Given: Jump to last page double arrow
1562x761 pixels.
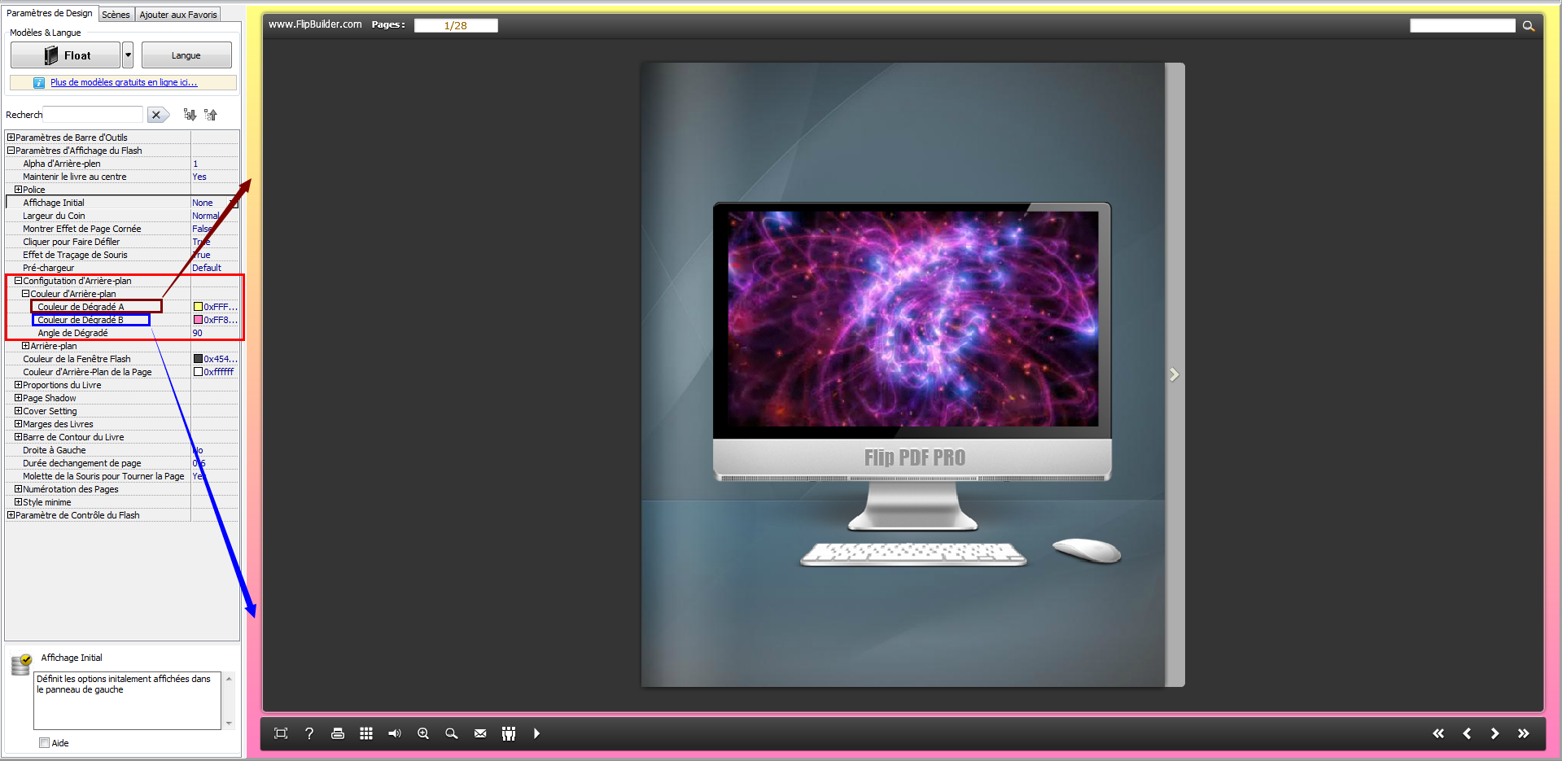Looking at the screenshot, I should pos(1524,733).
